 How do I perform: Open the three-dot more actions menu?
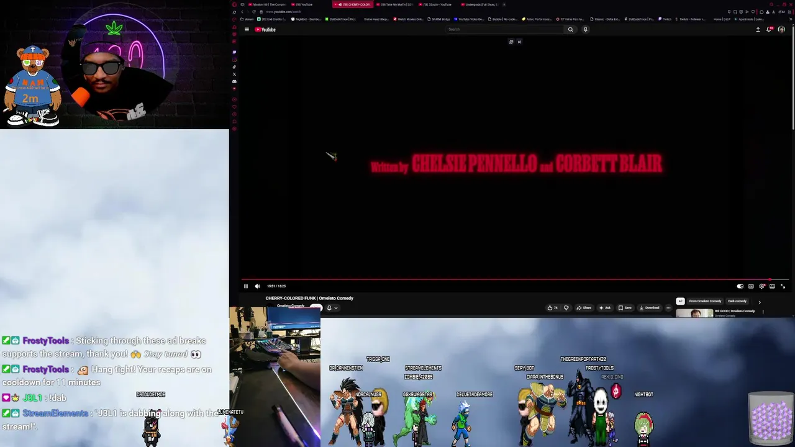[668, 308]
